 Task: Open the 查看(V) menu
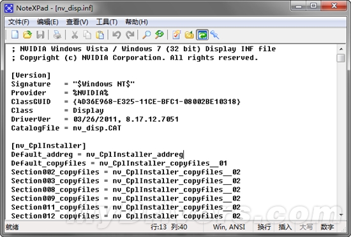tap(77, 22)
